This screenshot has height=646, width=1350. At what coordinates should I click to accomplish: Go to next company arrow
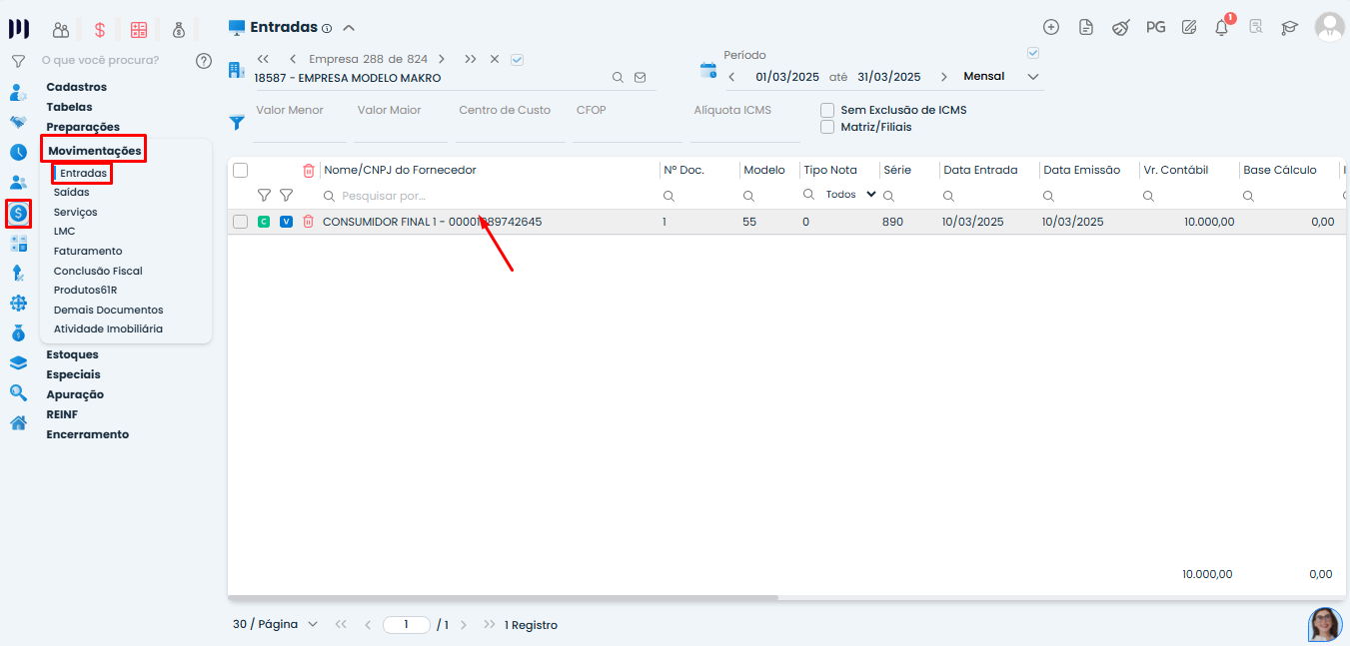click(x=442, y=59)
